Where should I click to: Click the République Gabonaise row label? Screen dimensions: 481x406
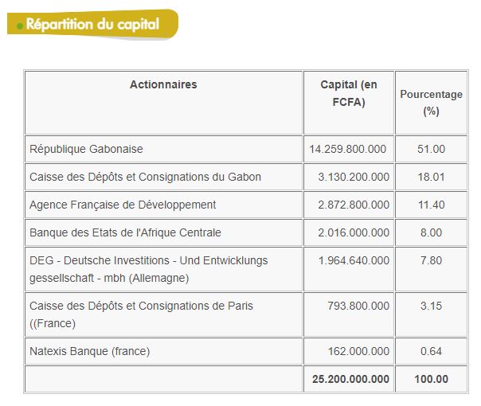tap(87, 149)
